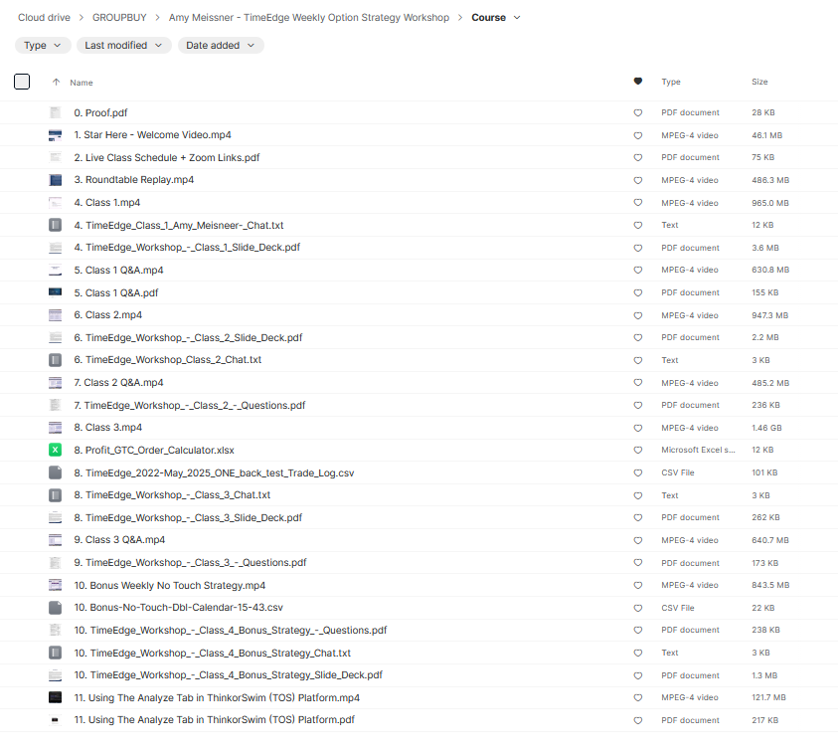Navigate to Cloud drive in breadcrumb
Viewport: 838px width, 753px height.
45,18
